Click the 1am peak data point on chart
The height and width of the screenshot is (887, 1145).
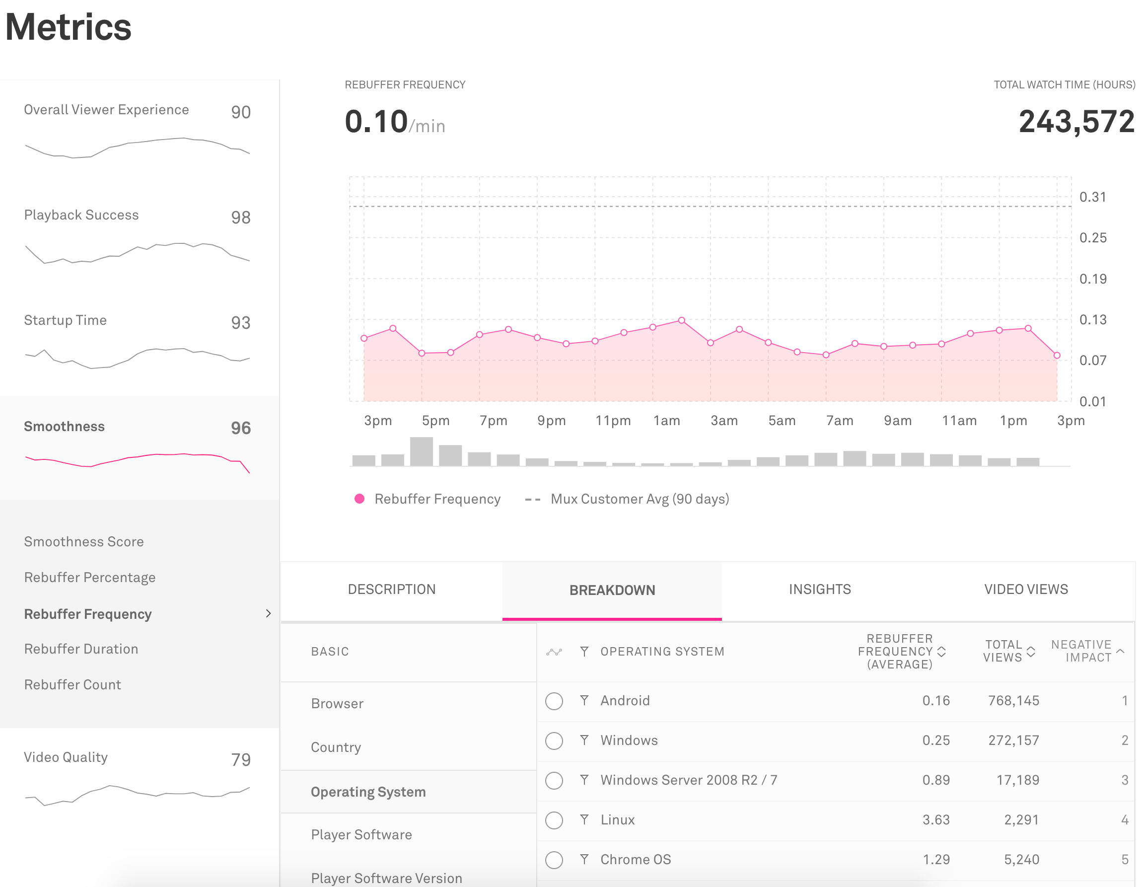click(x=682, y=320)
